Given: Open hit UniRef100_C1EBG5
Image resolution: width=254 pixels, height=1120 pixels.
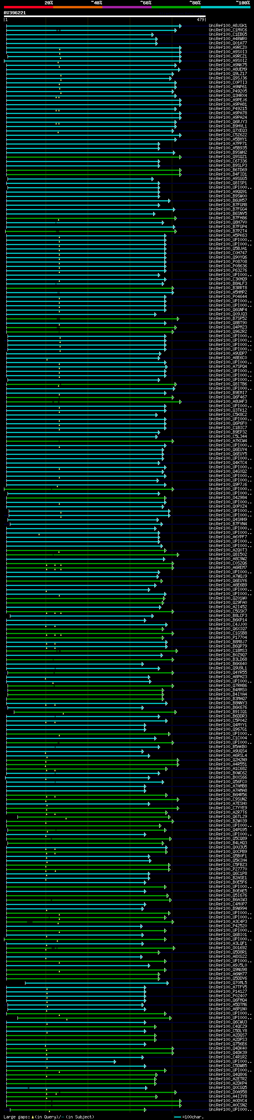Looking at the screenshot, I should (x=228, y=34).
